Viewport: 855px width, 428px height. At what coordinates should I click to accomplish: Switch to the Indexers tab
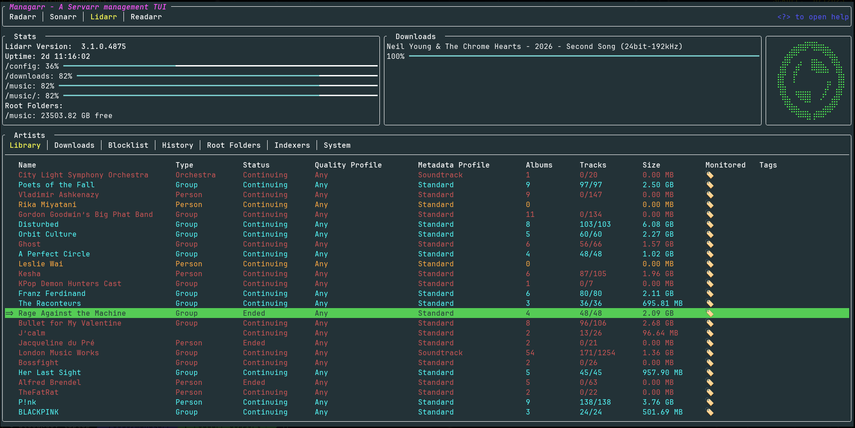point(292,146)
